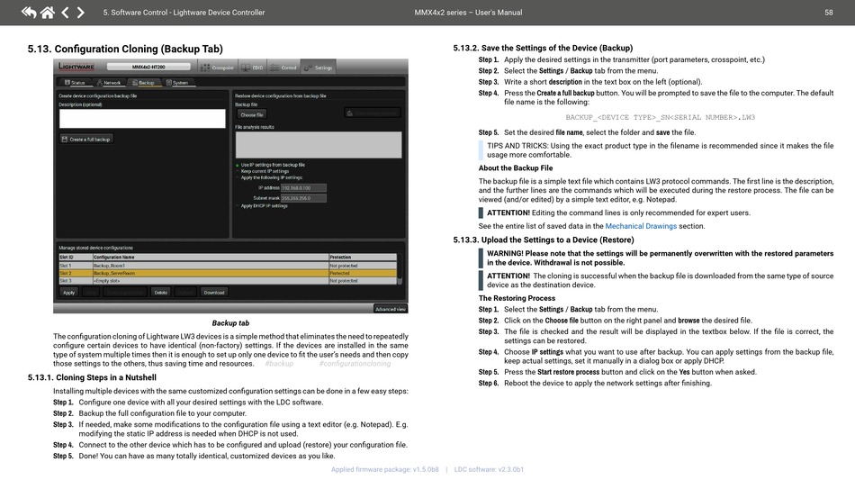
Task: Click the Backup tab figure caption
Action: (230, 323)
